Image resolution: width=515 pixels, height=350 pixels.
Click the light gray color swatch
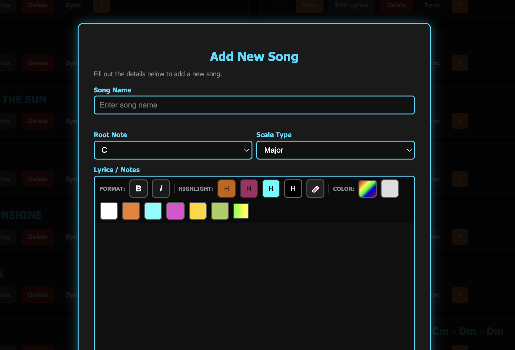(389, 189)
